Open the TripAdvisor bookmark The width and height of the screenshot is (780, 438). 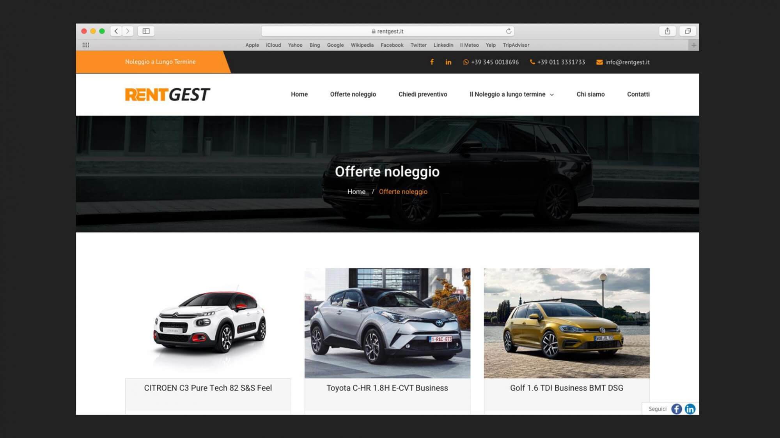(x=516, y=45)
